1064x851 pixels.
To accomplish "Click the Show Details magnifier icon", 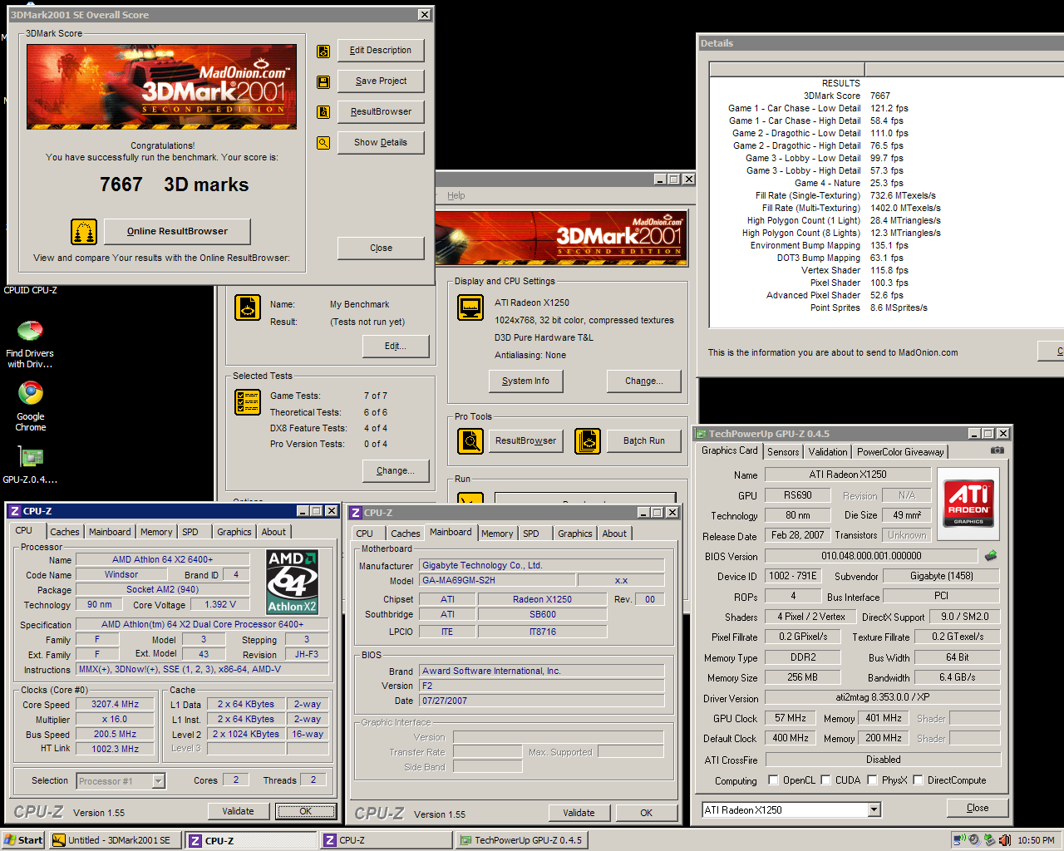I will coord(323,143).
